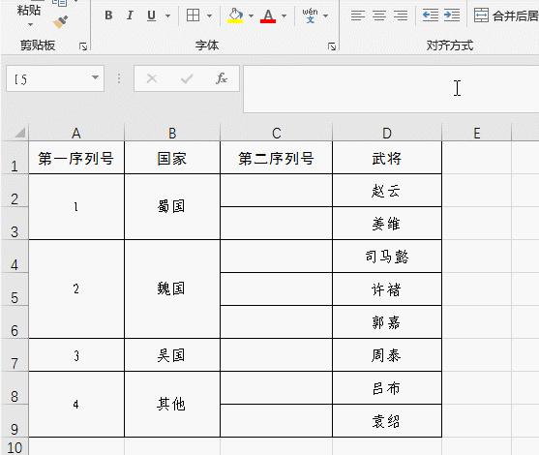
Task: Align text right
Action: (401, 15)
